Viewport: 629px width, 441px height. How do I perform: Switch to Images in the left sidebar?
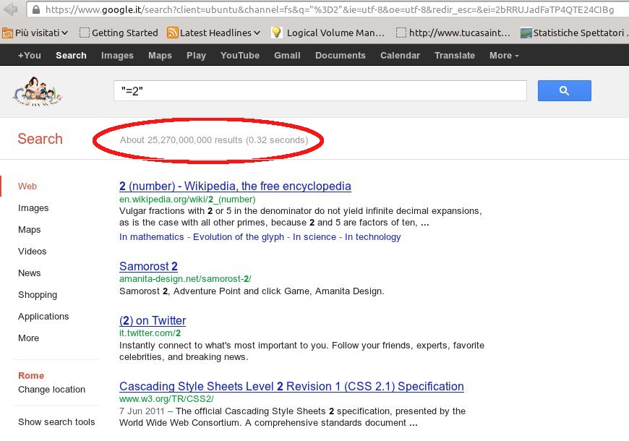[33, 208]
